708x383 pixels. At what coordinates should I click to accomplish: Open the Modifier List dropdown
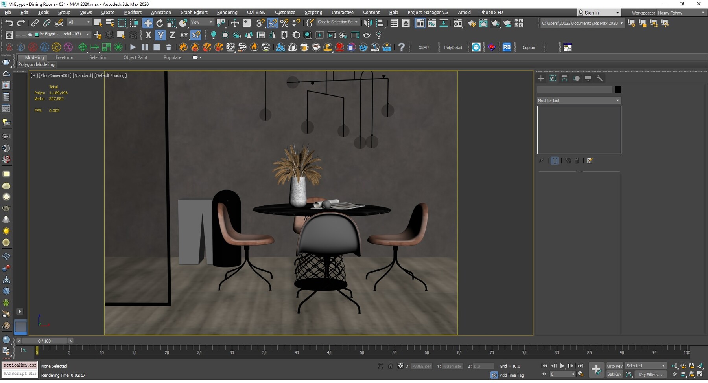pos(617,100)
